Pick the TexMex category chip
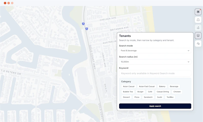This screenshot has width=203, height=122. pyautogui.click(x=170, y=97)
